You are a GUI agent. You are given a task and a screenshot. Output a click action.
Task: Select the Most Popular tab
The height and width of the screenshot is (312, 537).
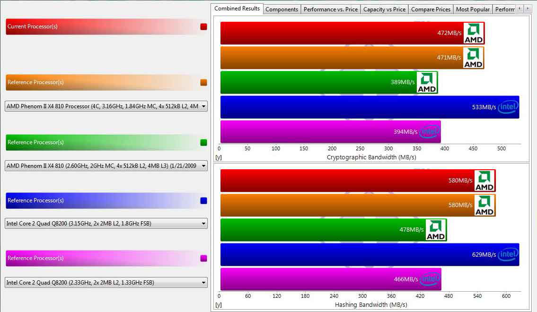click(x=473, y=9)
